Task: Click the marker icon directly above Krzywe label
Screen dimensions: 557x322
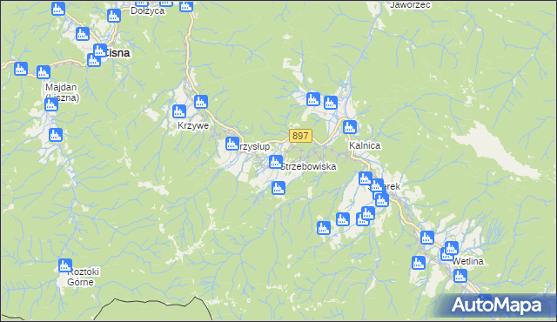Action: click(179, 111)
